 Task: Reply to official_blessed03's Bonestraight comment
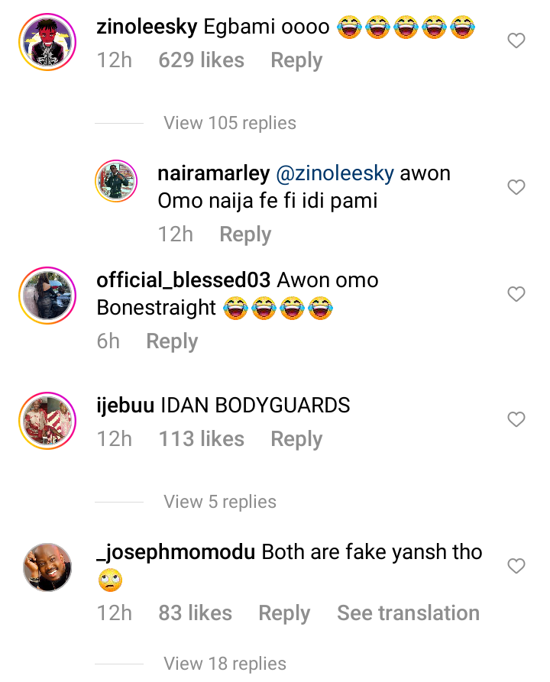coord(172,341)
